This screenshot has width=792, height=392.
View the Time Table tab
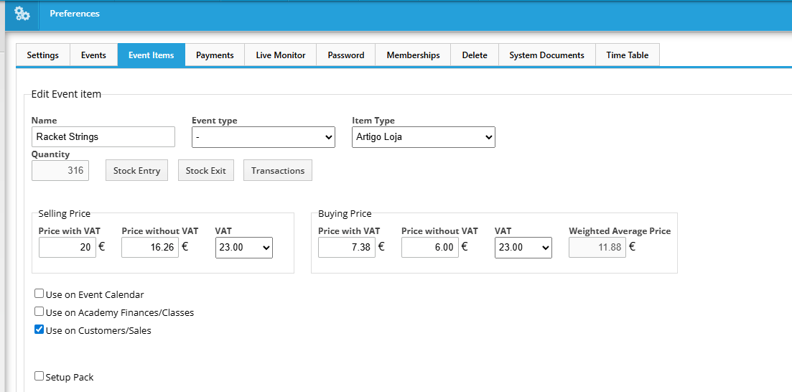[x=627, y=55]
